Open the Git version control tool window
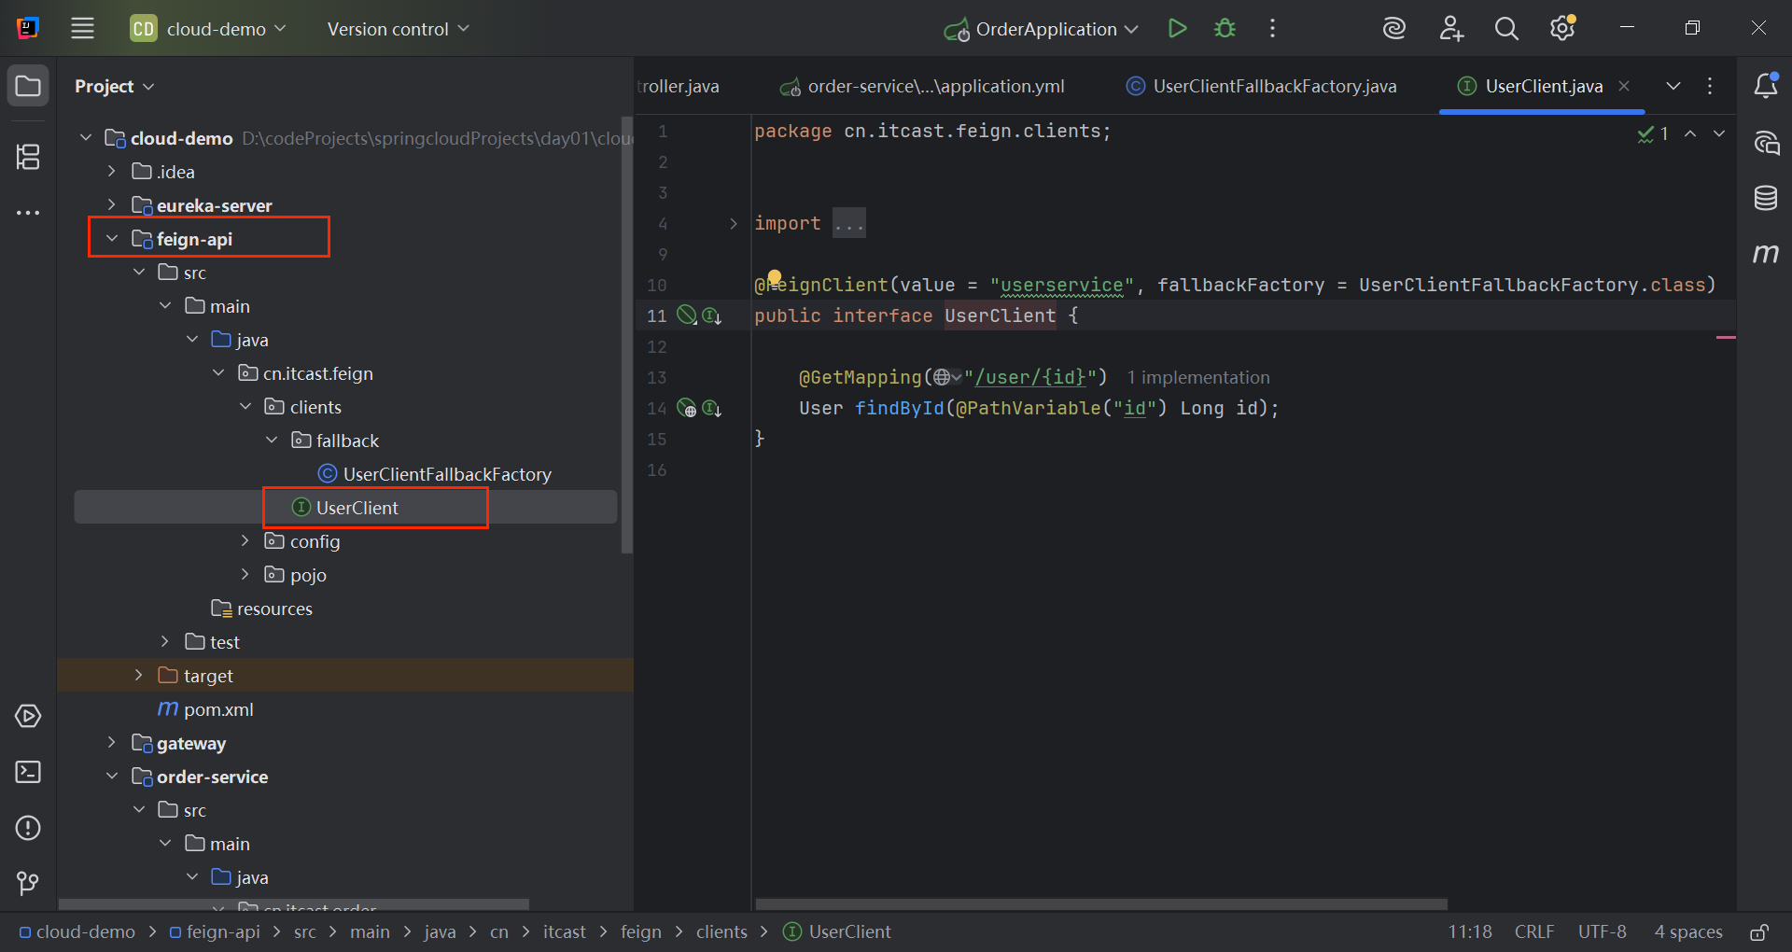The width and height of the screenshot is (1792, 952). (28, 883)
